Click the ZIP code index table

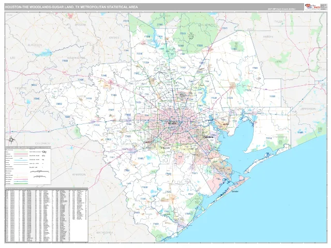47,215
